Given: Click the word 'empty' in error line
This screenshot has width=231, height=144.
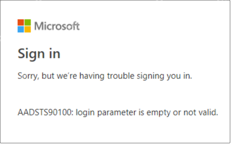Looking at the screenshot, I should (x=158, y=113).
